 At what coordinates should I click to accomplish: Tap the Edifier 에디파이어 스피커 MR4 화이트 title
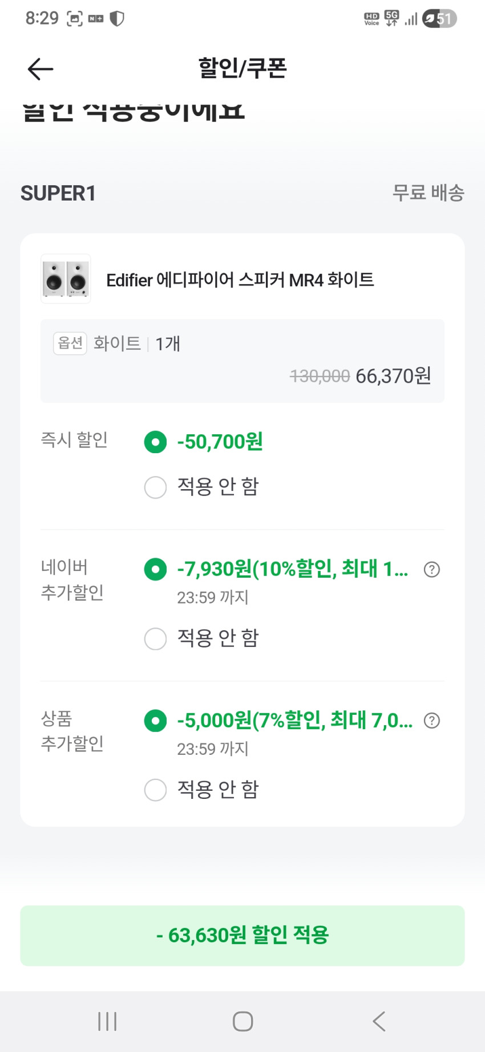pyautogui.click(x=240, y=280)
